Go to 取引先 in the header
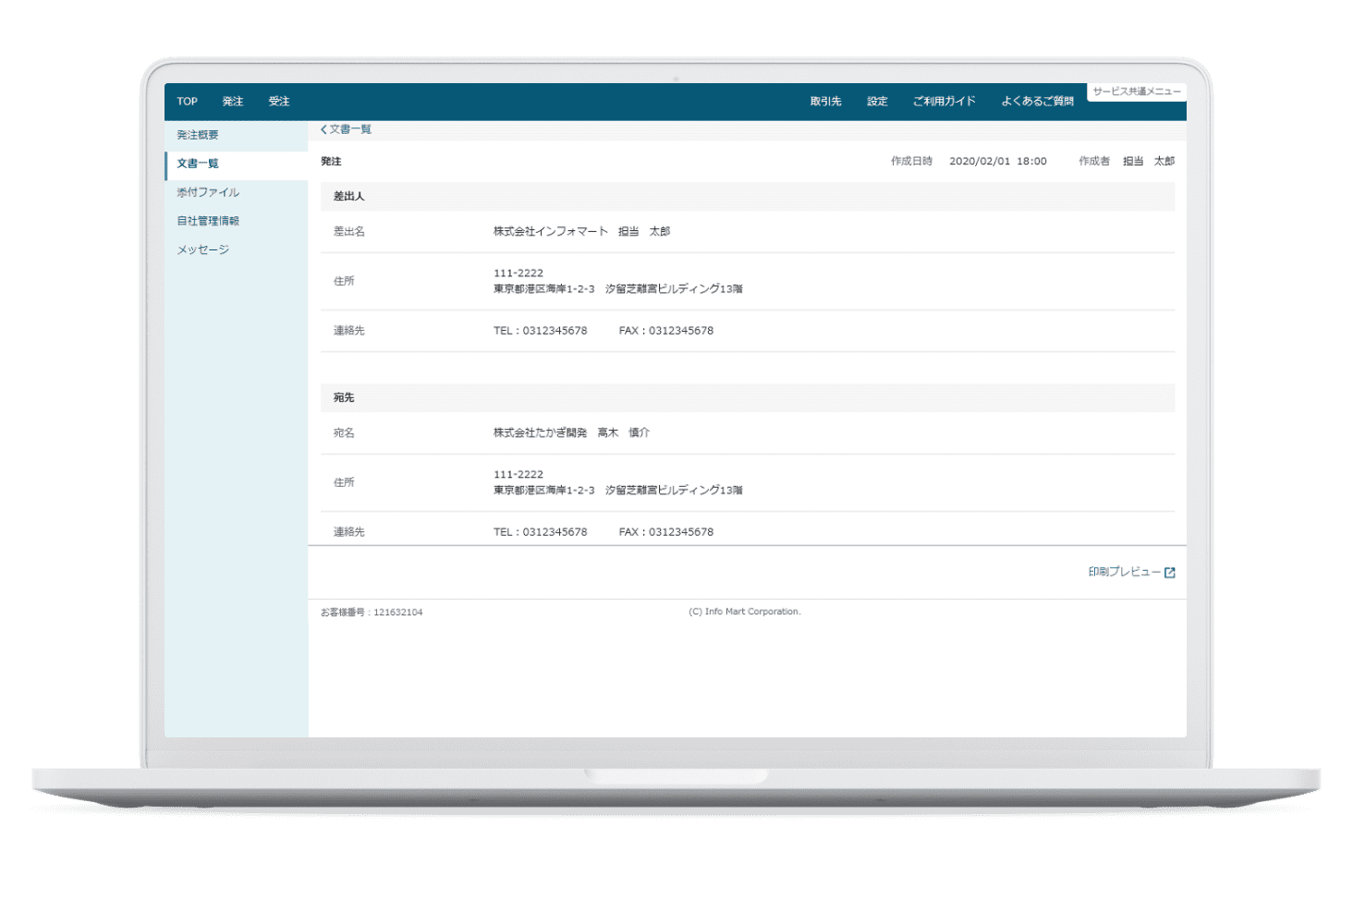This screenshot has height=900, width=1353. coord(825,102)
